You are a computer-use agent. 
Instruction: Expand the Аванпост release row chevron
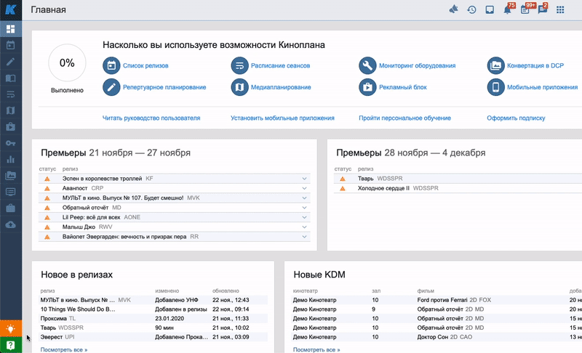pos(304,188)
